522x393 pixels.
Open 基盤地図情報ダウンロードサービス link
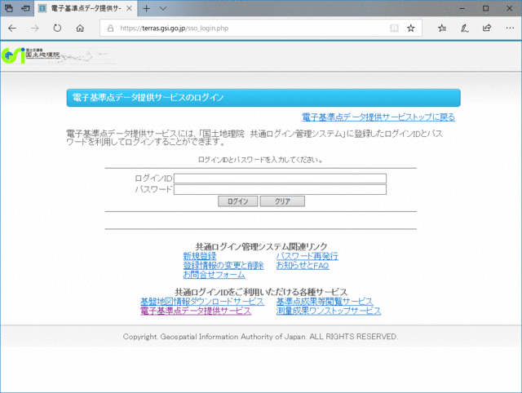point(202,302)
